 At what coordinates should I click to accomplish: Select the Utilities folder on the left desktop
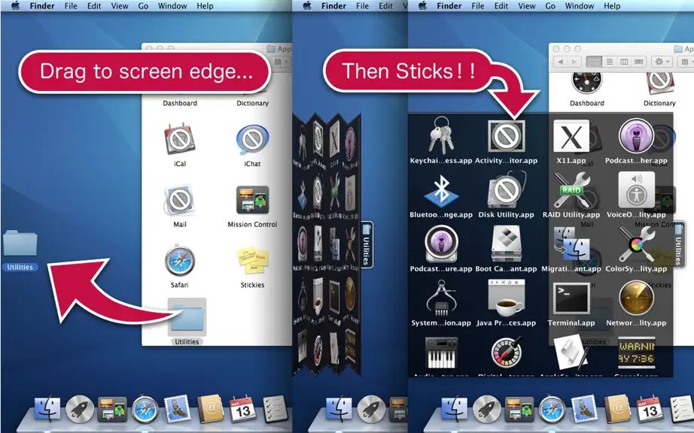click(x=20, y=243)
